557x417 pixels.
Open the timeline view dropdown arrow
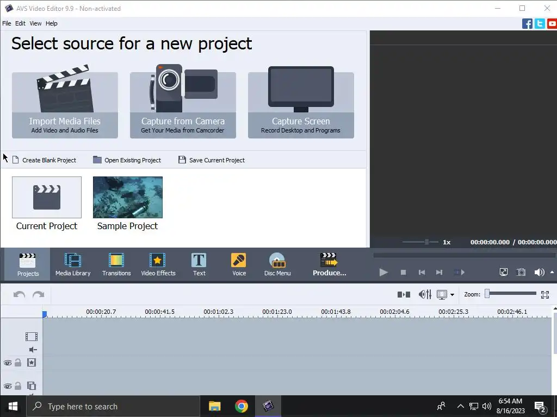[452, 295]
